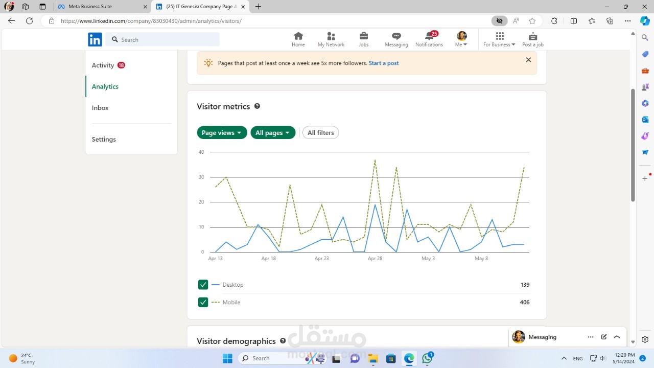Compose a new message from Messaging overlay
Viewport: 654px width, 368px height.
[x=604, y=337]
